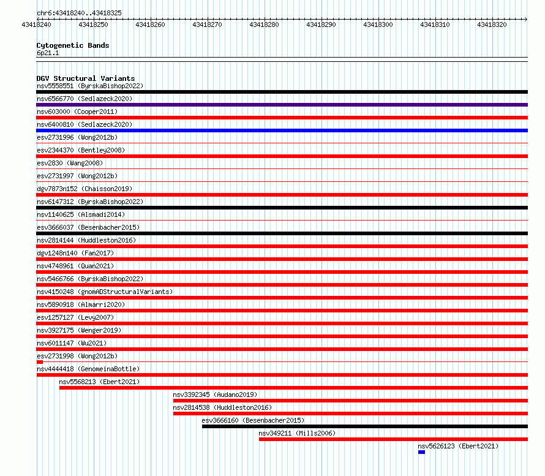Select the nsv6566770 (Sedlazeck2020) label

coord(85,99)
